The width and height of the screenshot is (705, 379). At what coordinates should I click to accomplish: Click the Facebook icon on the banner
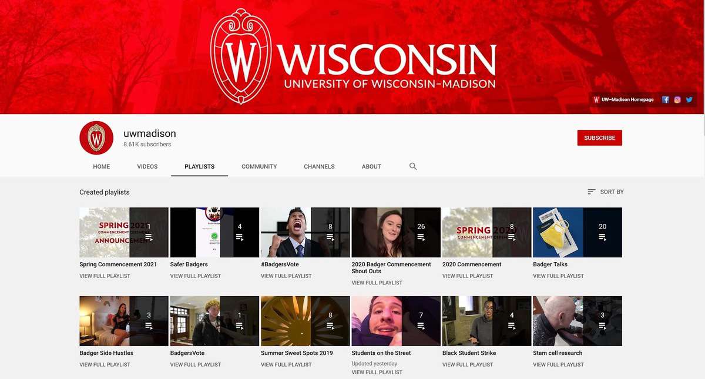pos(665,99)
